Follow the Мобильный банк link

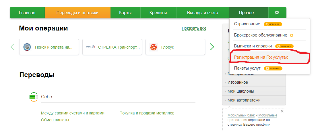pos(241,115)
